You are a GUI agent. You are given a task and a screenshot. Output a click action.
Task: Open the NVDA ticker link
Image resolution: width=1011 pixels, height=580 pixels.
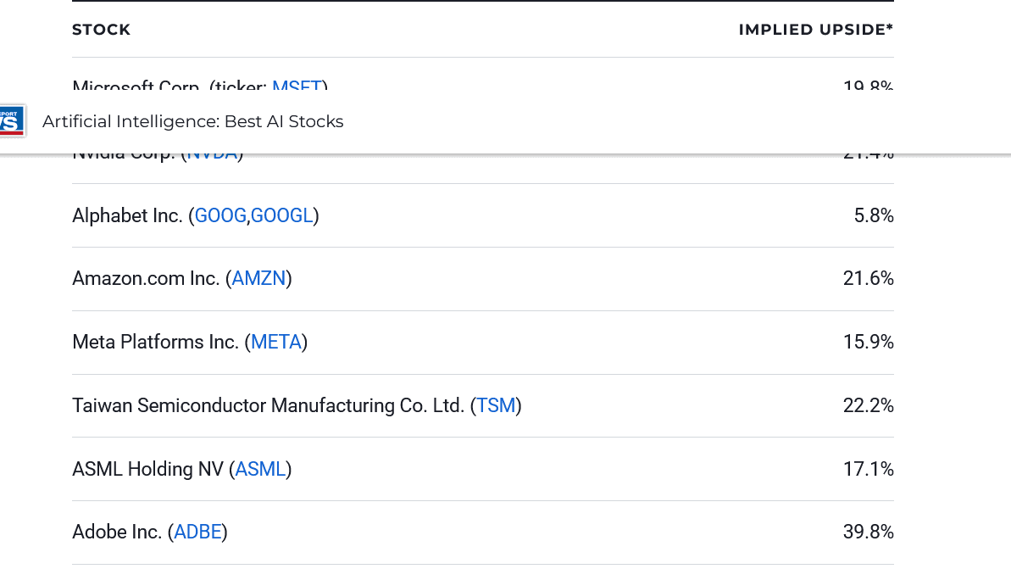click(x=211, y=151)
